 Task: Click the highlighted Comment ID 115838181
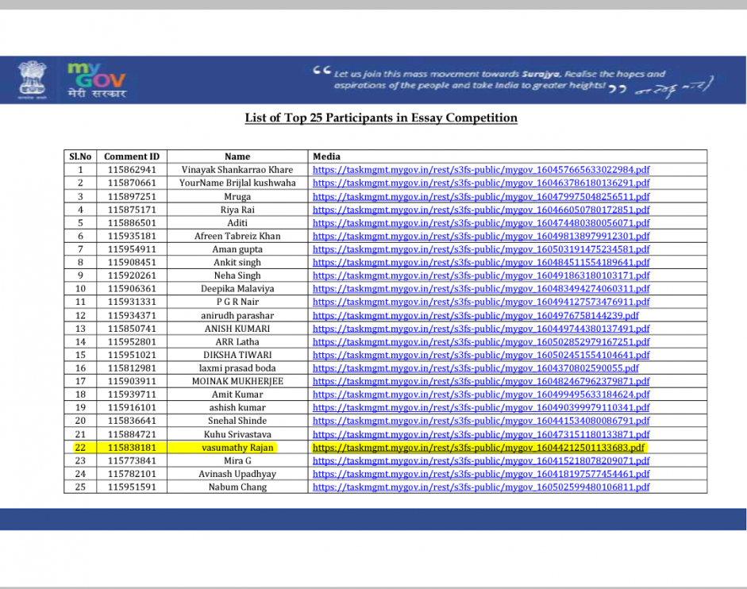click(132, 448)
